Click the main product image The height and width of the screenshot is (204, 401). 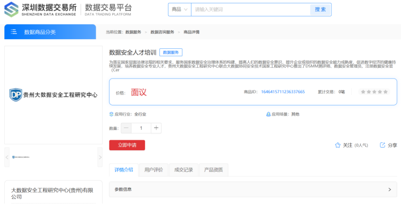coord(54,95)
